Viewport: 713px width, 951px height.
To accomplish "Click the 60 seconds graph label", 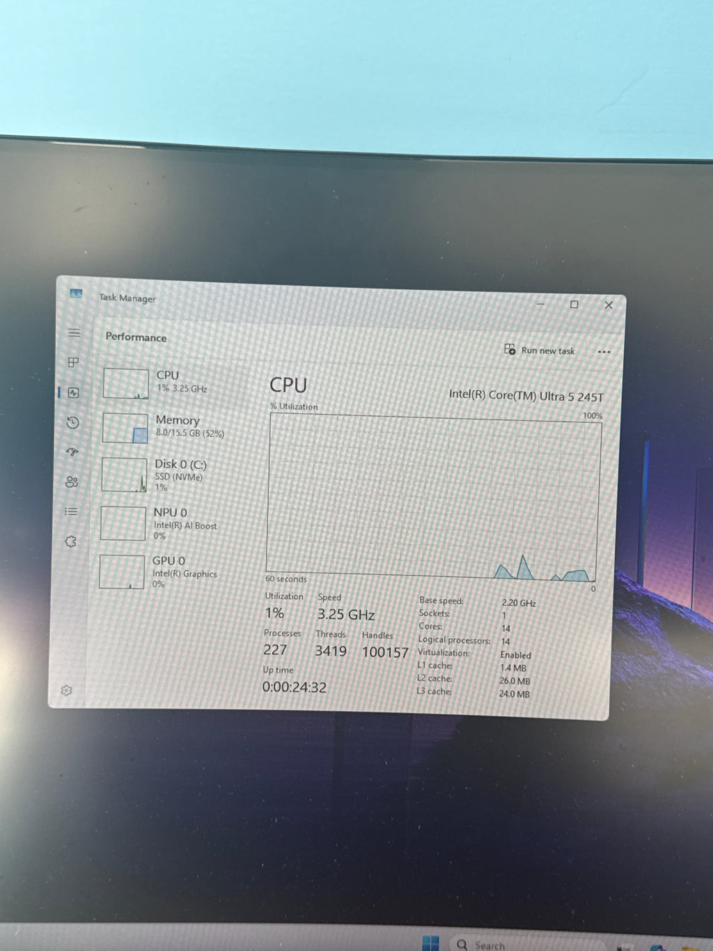I will pos(285,579).
